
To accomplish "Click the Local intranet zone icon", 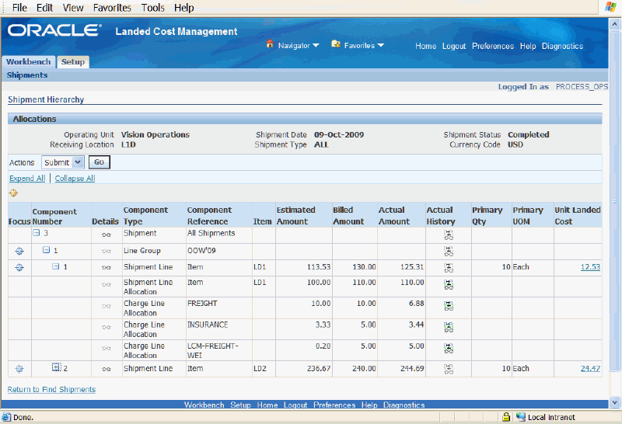I will click(520, 417).
